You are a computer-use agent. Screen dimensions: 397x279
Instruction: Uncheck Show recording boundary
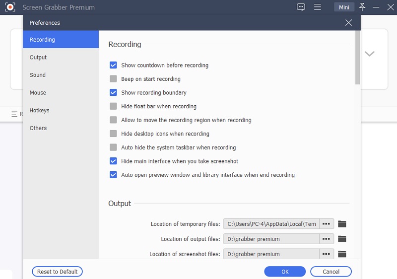click(x=113, y=92)
